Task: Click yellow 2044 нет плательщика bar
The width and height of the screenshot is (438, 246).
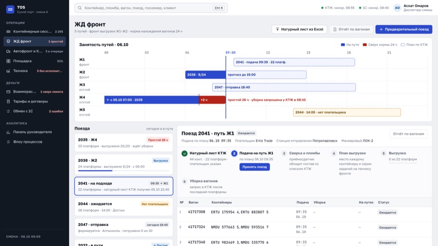Action: click(x=347, y=112)
